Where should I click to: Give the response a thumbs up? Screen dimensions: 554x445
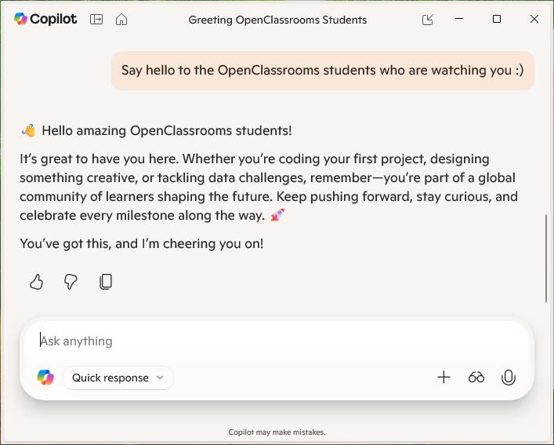(36, 282)
